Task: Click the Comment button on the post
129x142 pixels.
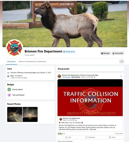Action: click(90, 137)
